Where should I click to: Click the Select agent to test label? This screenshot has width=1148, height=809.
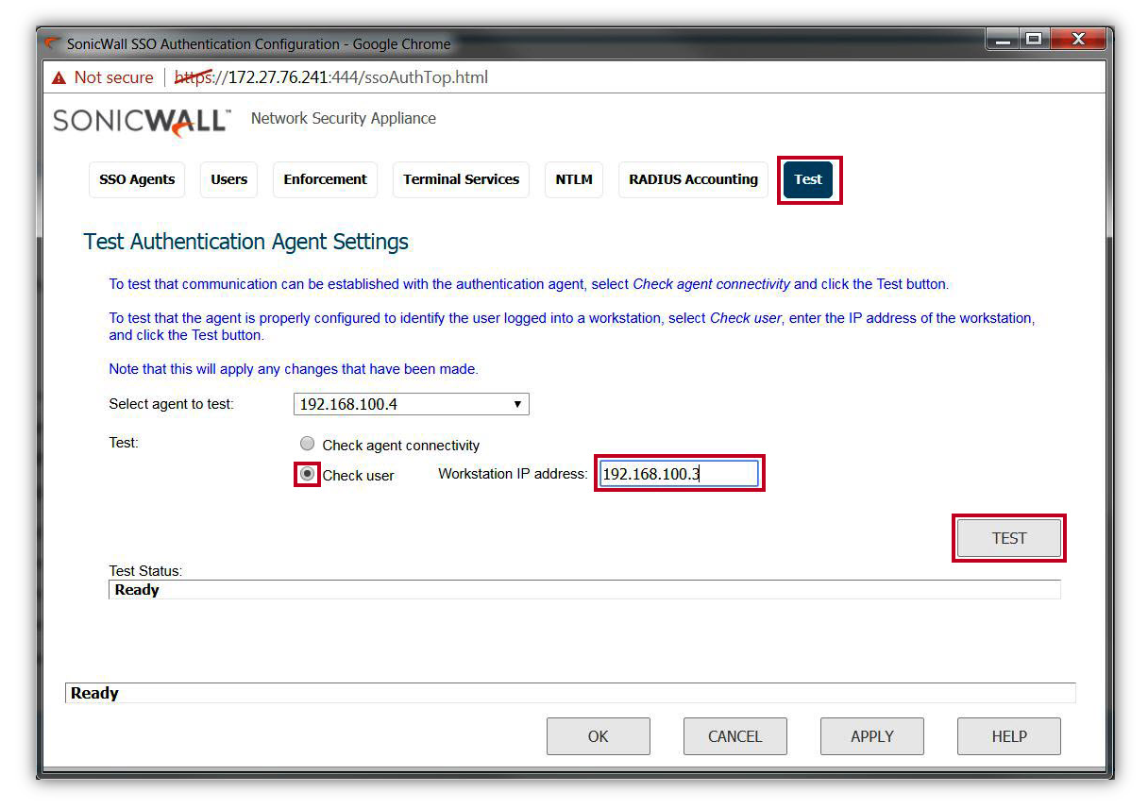pyautogui.click(x=172, y=404)
